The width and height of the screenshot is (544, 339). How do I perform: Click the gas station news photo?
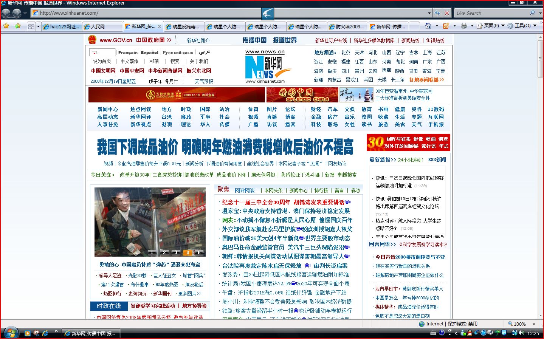(x=150, y=222)
